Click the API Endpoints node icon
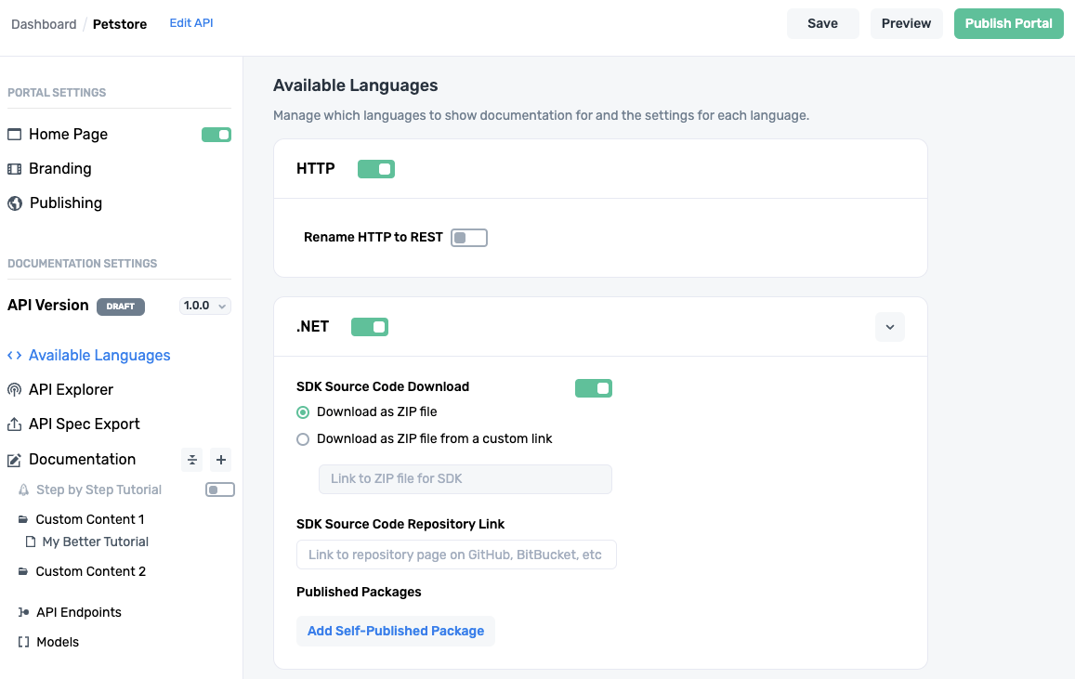Image resolution: width=1075 pixels, height=679 pixels. tap(23, 612)
